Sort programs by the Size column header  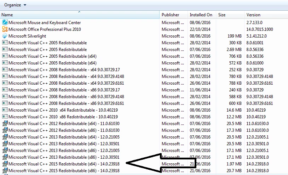pyautogui.click(x=230, y=15)
